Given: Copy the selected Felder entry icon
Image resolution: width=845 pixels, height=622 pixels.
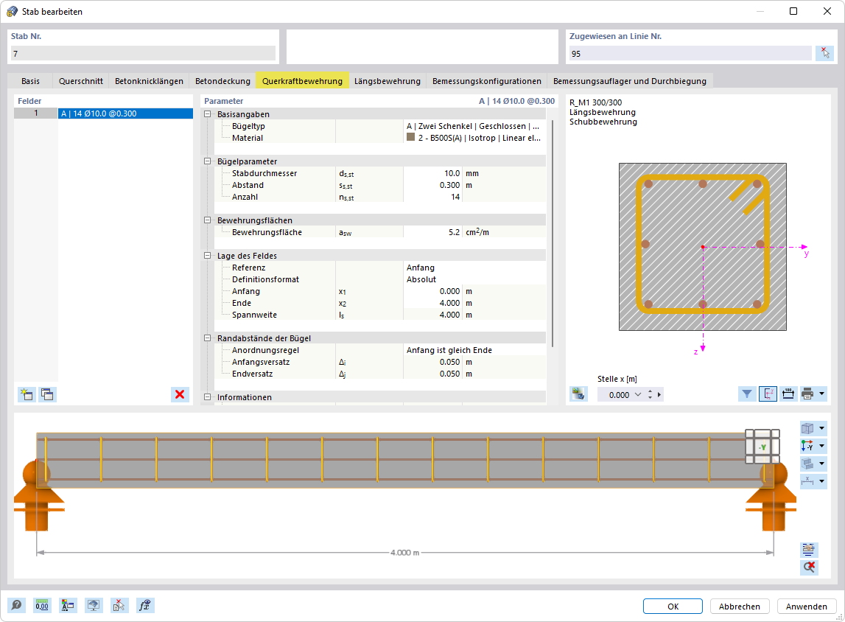Looking at the screenshot, I should pyautogui.click(x=47, y=394).
